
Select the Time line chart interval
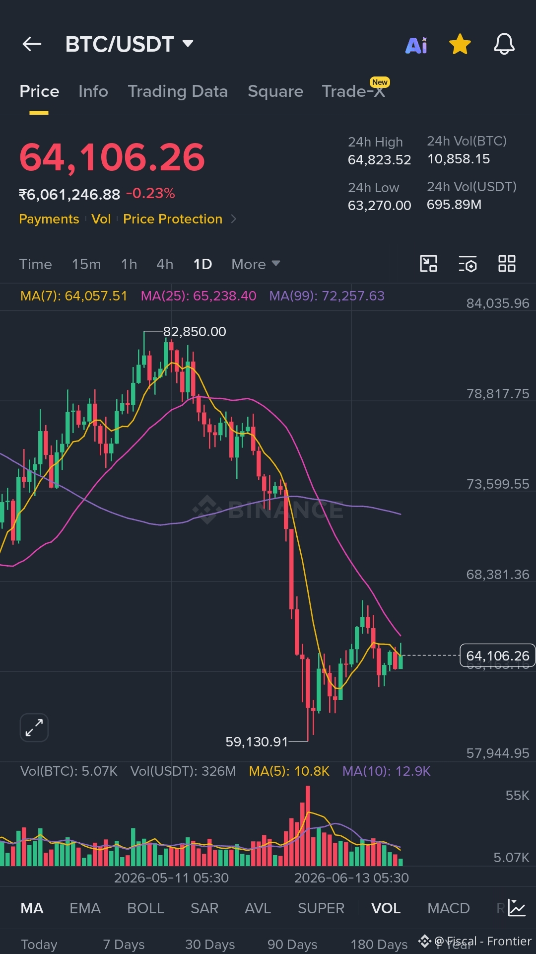(35, 264)
